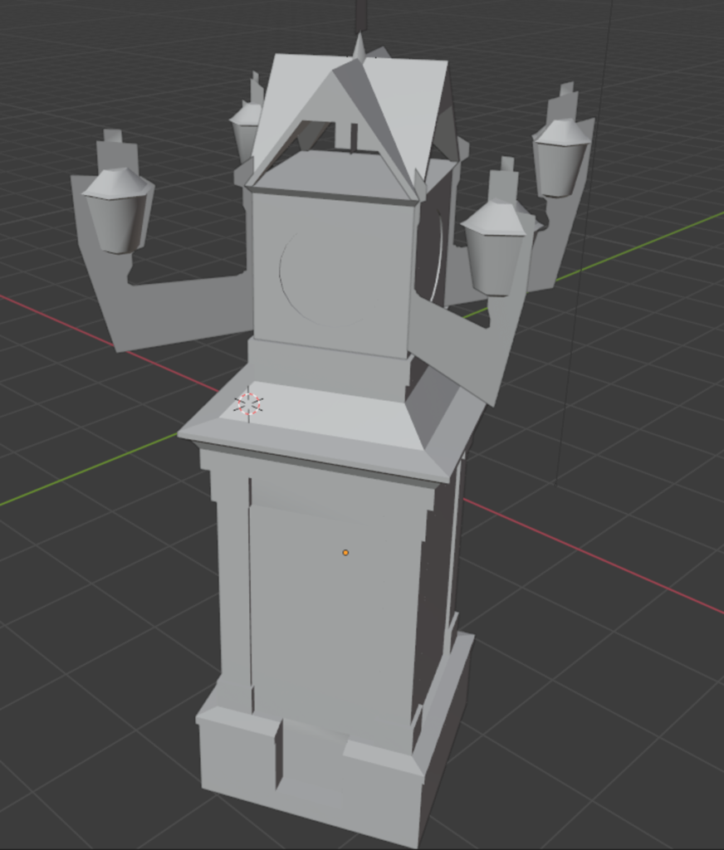Click the 3D cursor on the ledge

(x=248, y=404)
